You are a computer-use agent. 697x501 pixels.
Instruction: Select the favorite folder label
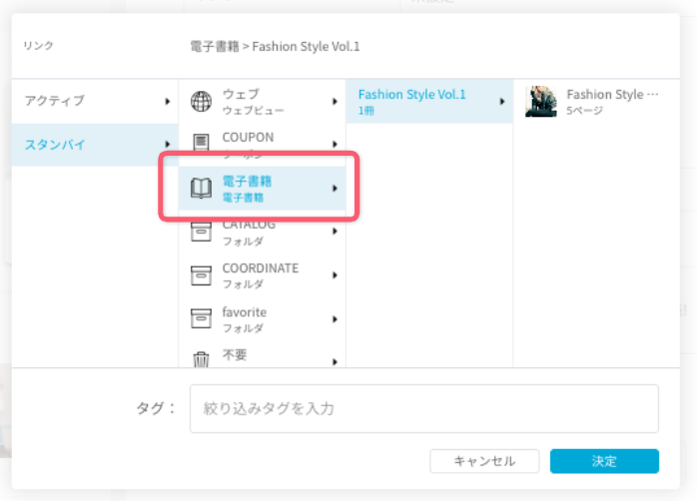pyautogui.click(x=245, y=312)
